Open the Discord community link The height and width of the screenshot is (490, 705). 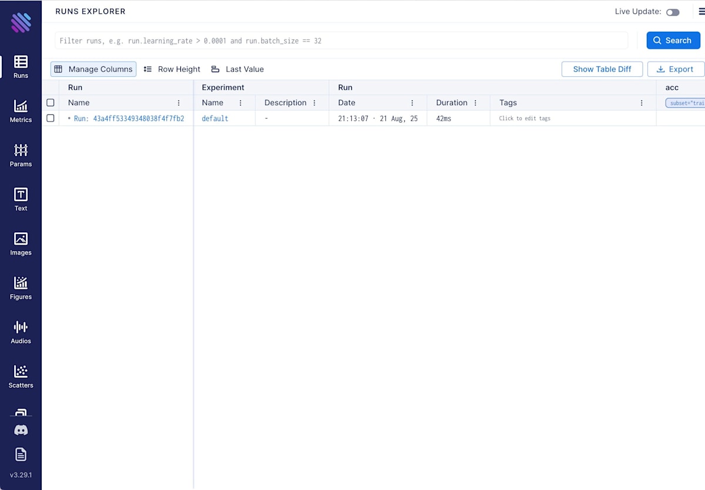click(x=21, y=430)
